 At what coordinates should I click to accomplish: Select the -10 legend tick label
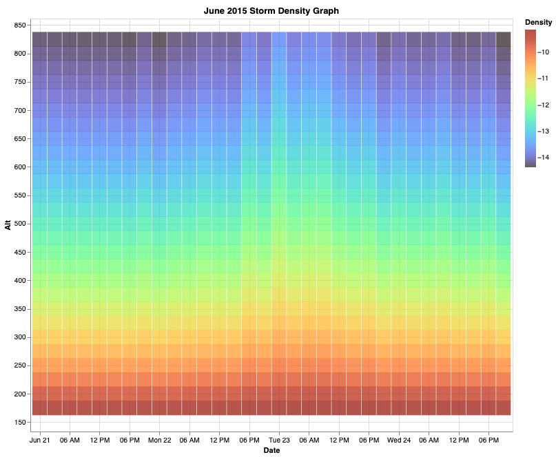[544, 52]
